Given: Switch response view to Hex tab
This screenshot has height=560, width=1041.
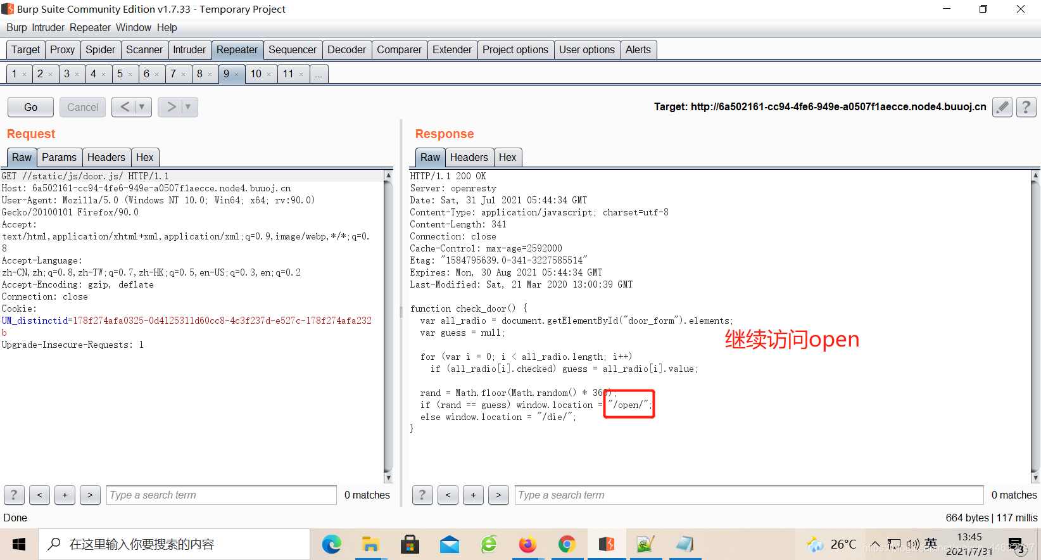Looking at the screenshot, I should coord(507,157).
